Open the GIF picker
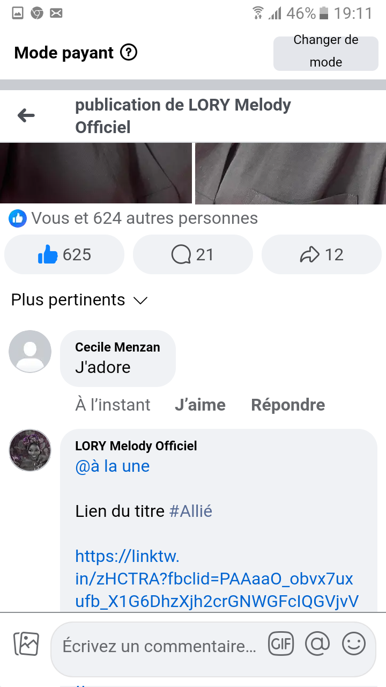The width and height of the screenshot is (386, 687). [x=281, y=644]
